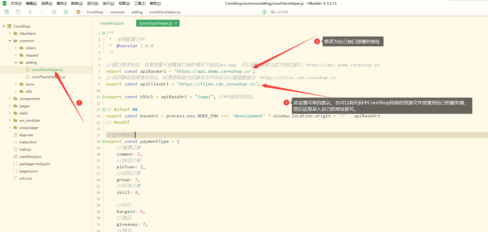488x232 pixels.
Task: Expand the mixins folder chevron
Action: click(16, 48)
